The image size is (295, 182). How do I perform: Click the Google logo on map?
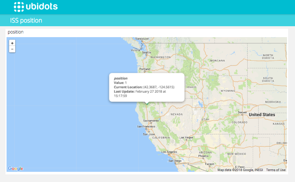[15, 169]
